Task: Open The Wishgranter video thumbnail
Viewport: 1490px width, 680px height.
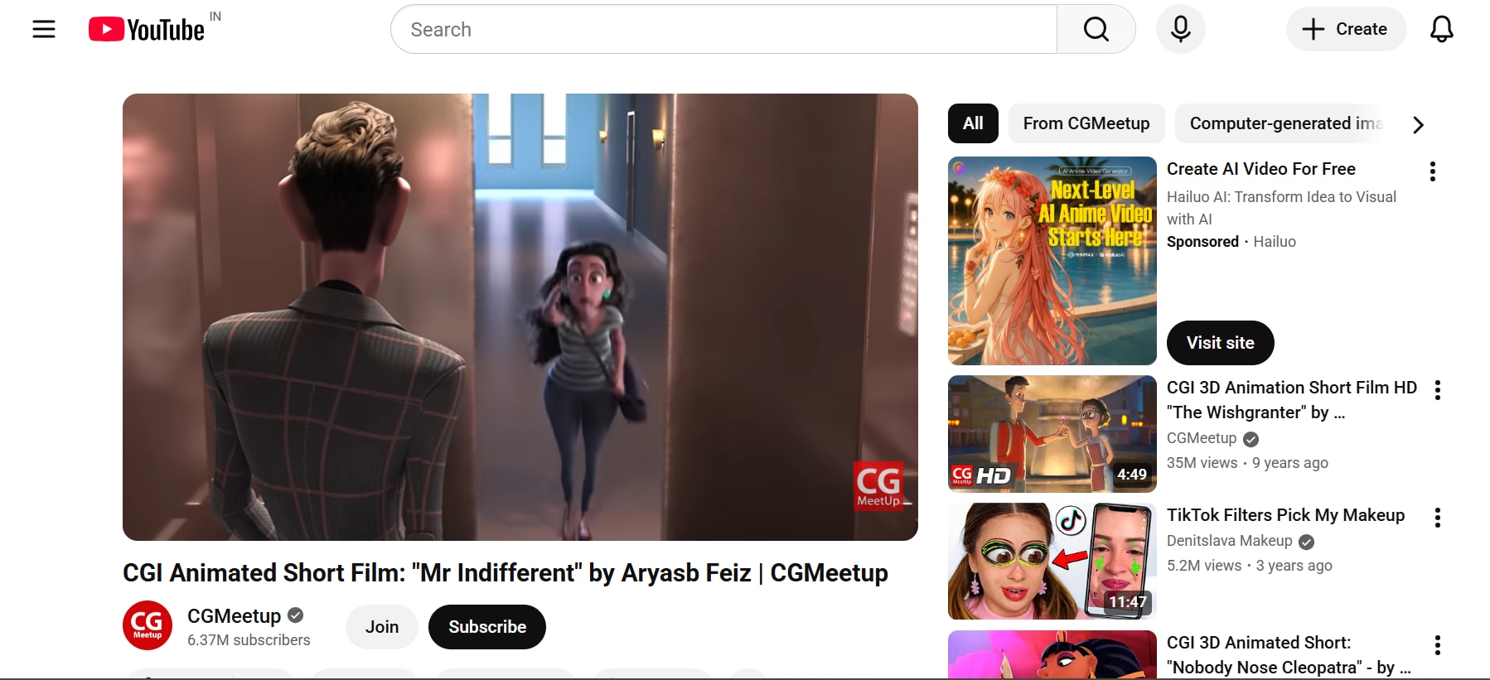Action: point(1052,434)
